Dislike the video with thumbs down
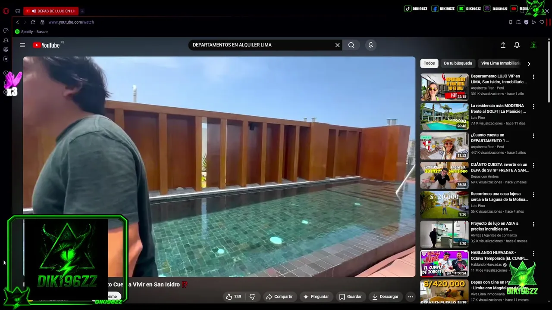Screen dimensions: 552x310 tap(253, 296)
